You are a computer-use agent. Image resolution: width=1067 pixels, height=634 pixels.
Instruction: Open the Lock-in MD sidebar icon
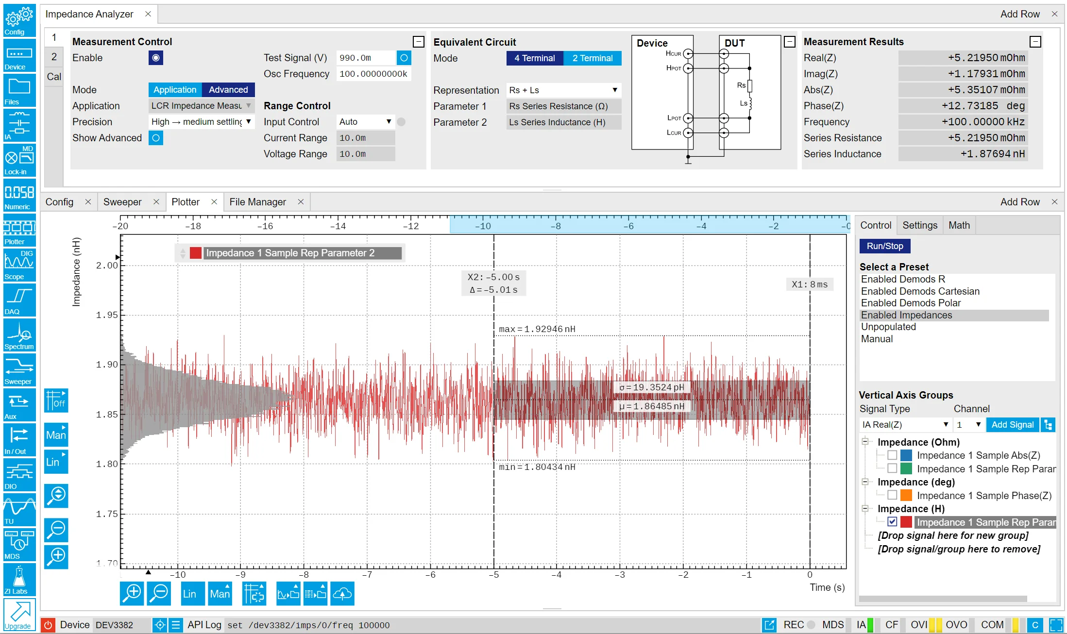(19, 160)
